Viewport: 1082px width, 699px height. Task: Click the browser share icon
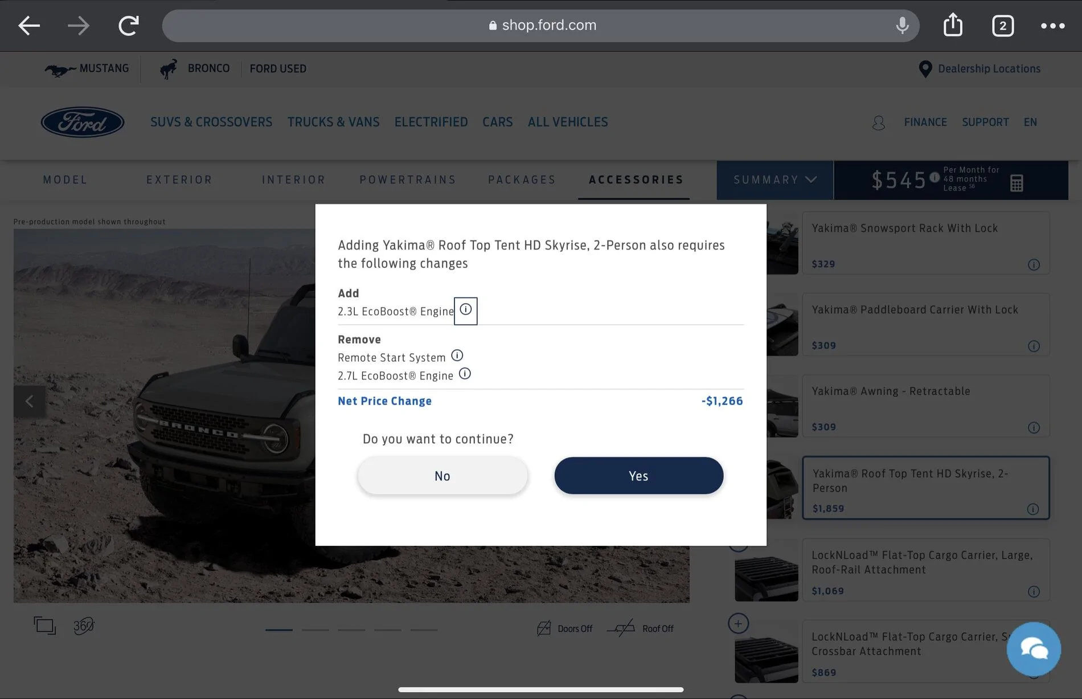953,25
